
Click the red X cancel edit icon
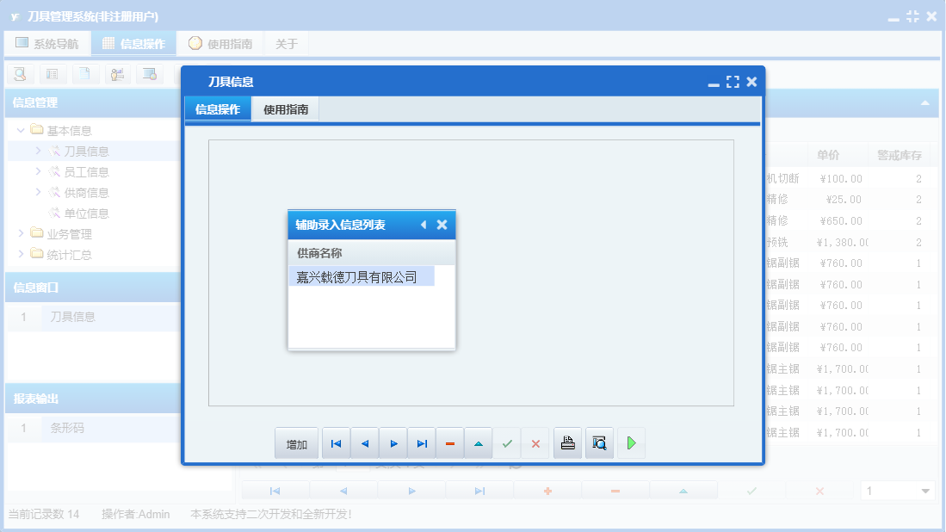(x=535, y=444)
